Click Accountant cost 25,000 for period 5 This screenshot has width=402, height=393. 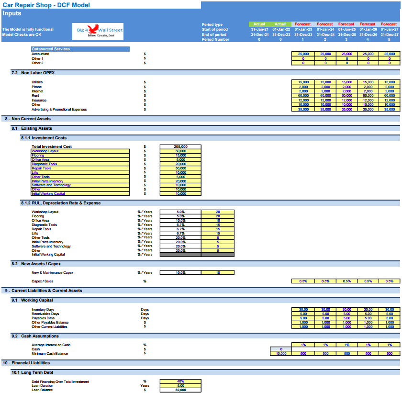pos(390,54)
